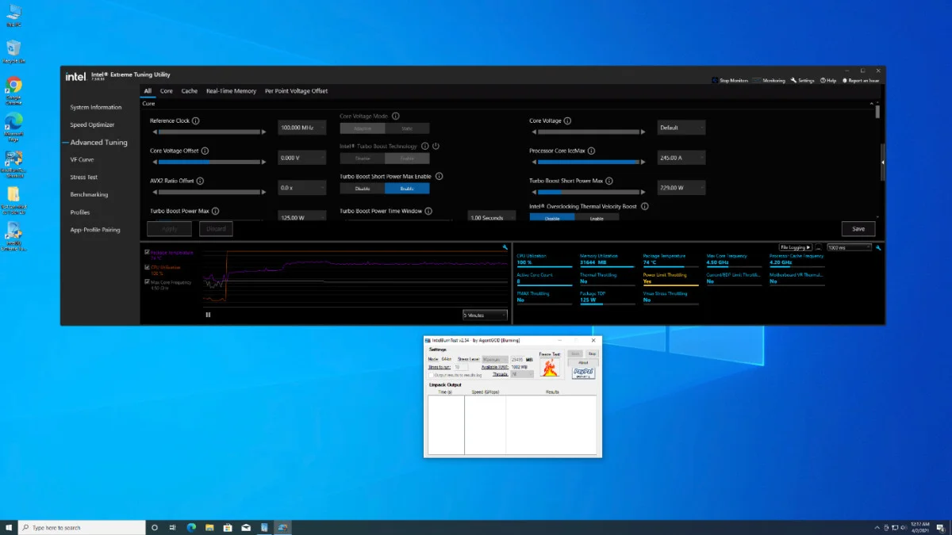Enable Overclocking Thermal Velocity Boost
This screenshot has width=952, height=535.
(x=597, y=217)
